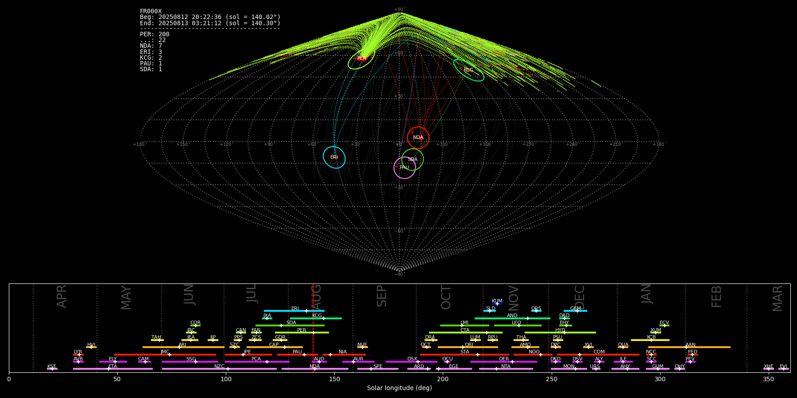Screen dimensions: 797x398
Task: Click the DEC month label on the timeline
Action: 580,297
